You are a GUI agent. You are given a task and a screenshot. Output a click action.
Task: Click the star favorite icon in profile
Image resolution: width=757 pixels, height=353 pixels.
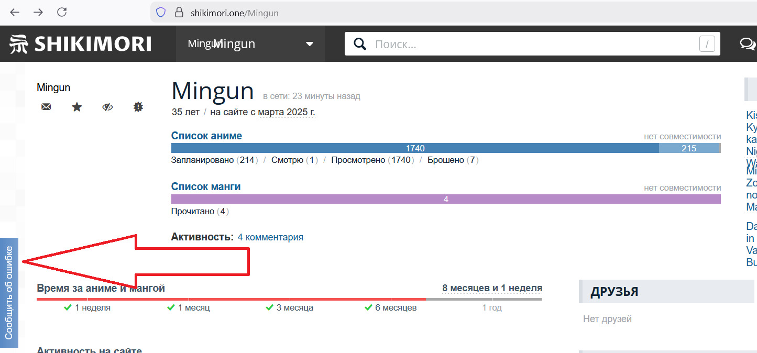(77, 107)
